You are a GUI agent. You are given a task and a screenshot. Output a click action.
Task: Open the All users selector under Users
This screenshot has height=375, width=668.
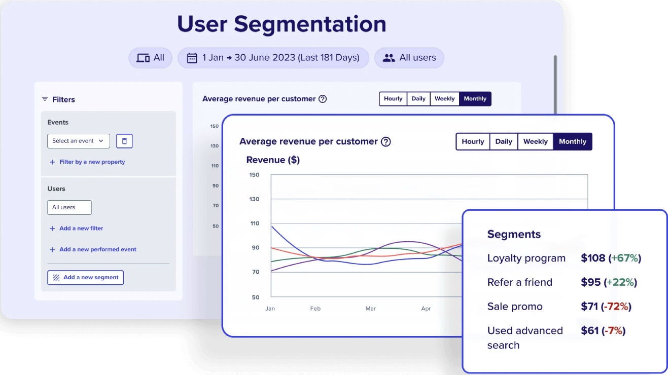click(69, 207)
